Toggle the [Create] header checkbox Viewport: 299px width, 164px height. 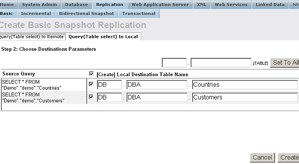pos(91,74)
